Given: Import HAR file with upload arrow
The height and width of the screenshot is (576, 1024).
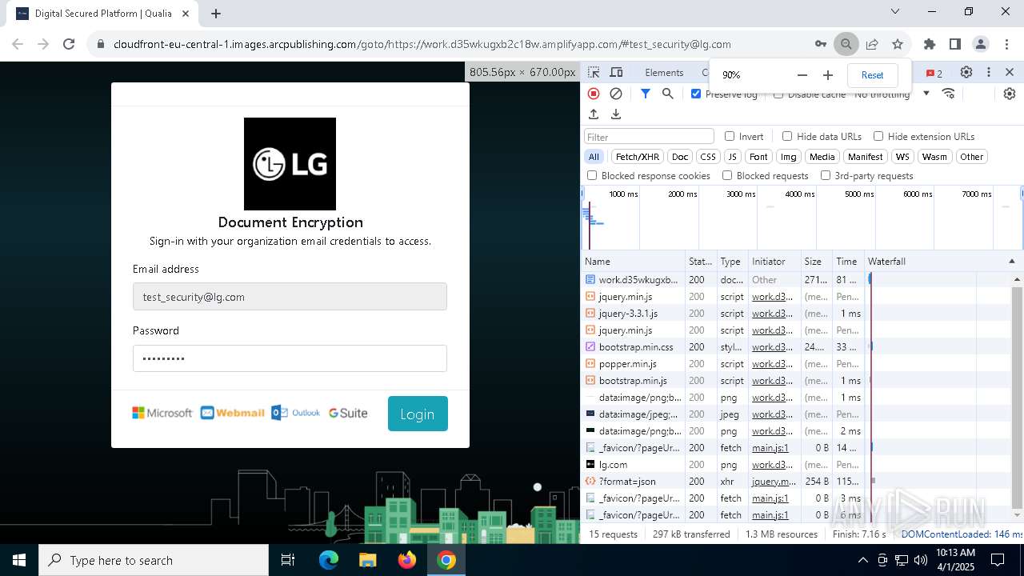Looking at the screenshot, I should (x=594, y=114).
